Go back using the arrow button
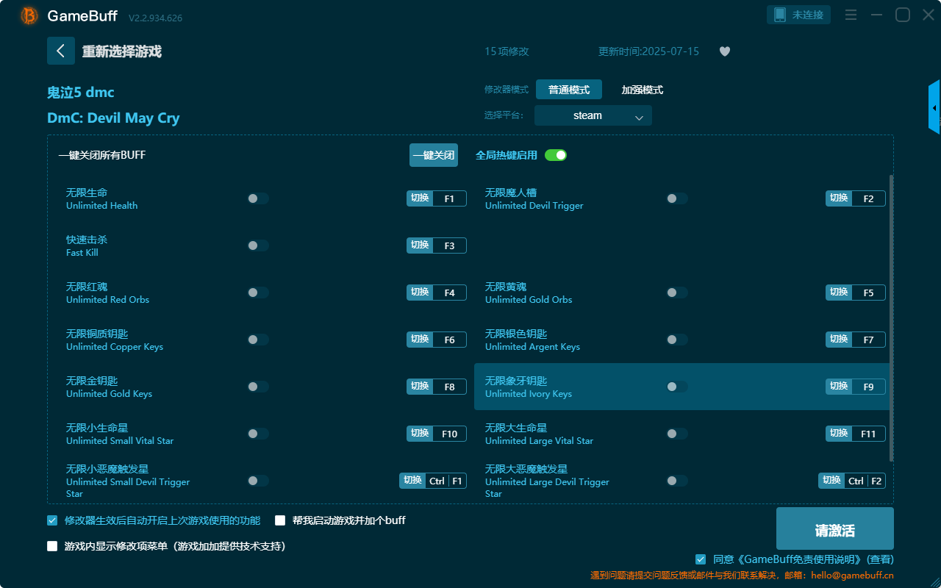Image resolution: width=941 pixels, height=588 pixels. (61, 51)
